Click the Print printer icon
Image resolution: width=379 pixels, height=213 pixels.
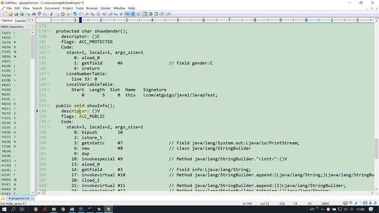tap(34, 14)
